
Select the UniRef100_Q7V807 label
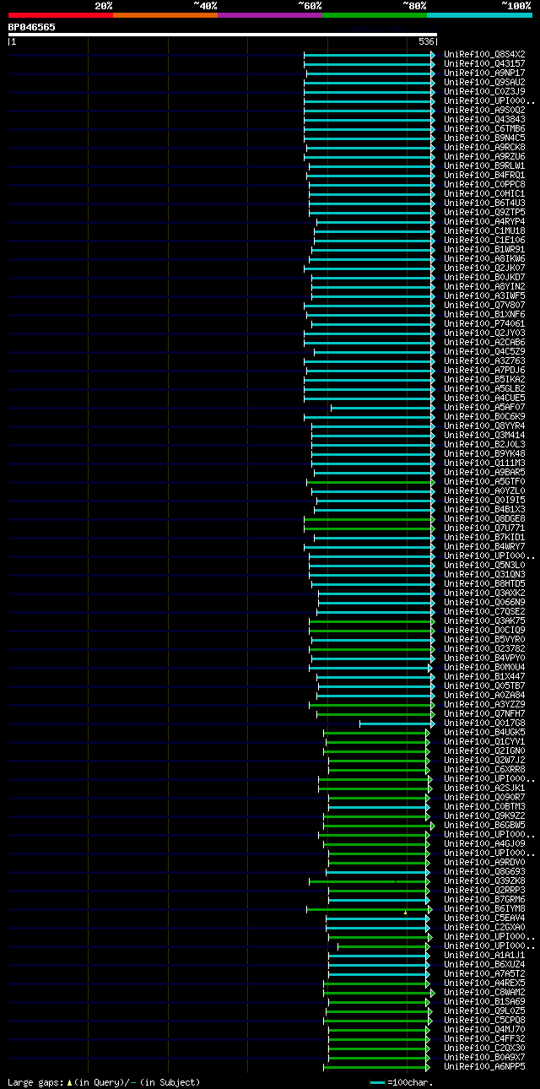point(484,305)
